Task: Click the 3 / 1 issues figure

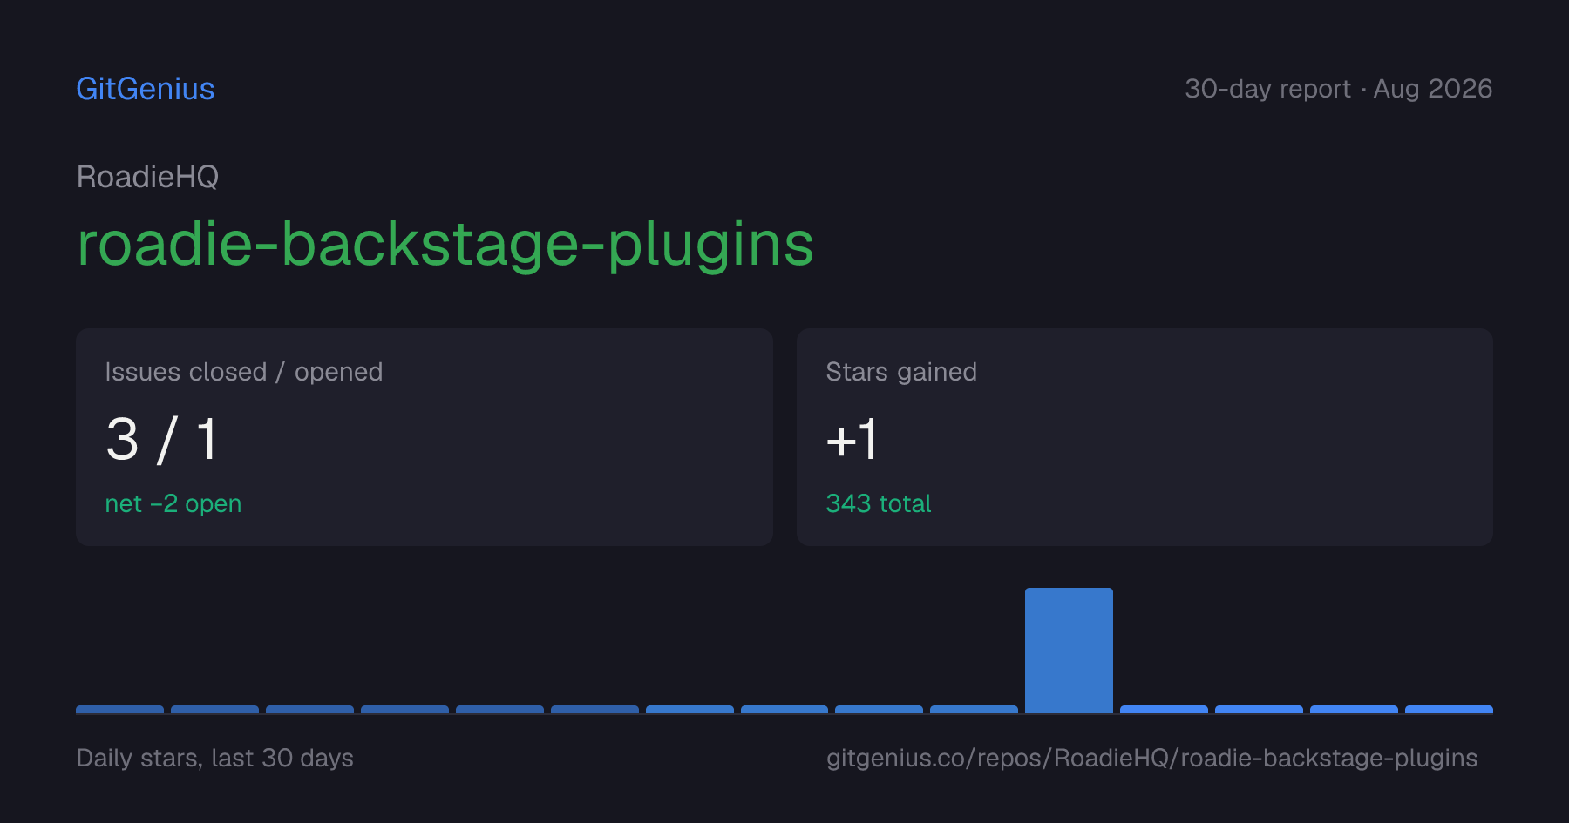Action: [162, 439]
